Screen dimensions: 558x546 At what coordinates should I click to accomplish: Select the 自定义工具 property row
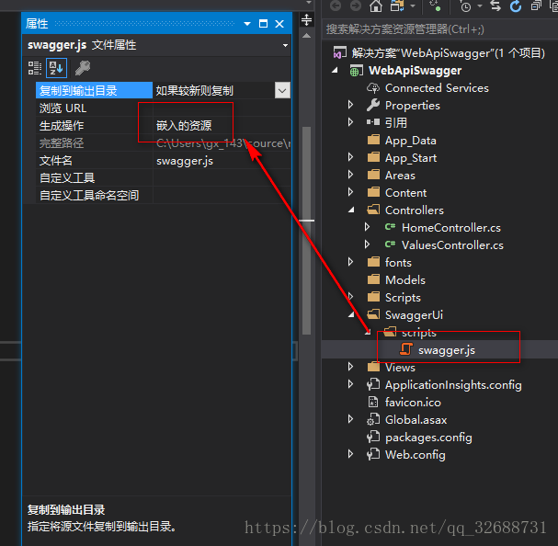pyautogui.click(x=163, y=177)
